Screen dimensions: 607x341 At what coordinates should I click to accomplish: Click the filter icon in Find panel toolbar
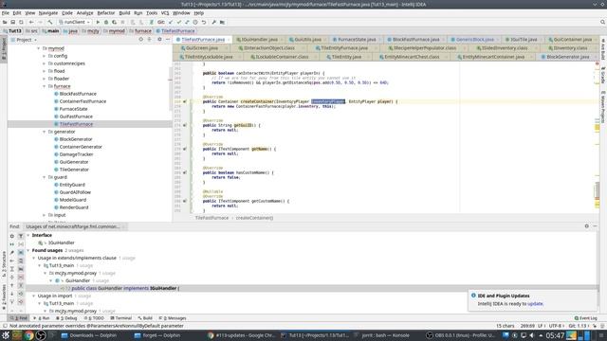point(21,236)
